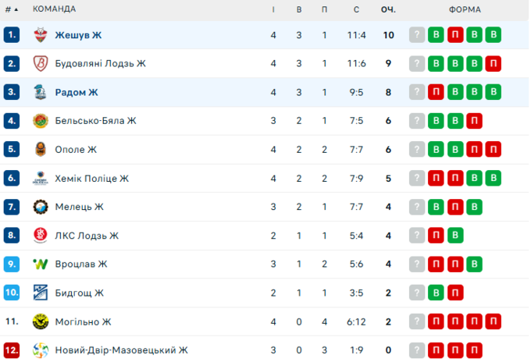Screen dimensions: 531x362
Task: Click the Ополе Ж team logo
Action: (x=41, y=150)
